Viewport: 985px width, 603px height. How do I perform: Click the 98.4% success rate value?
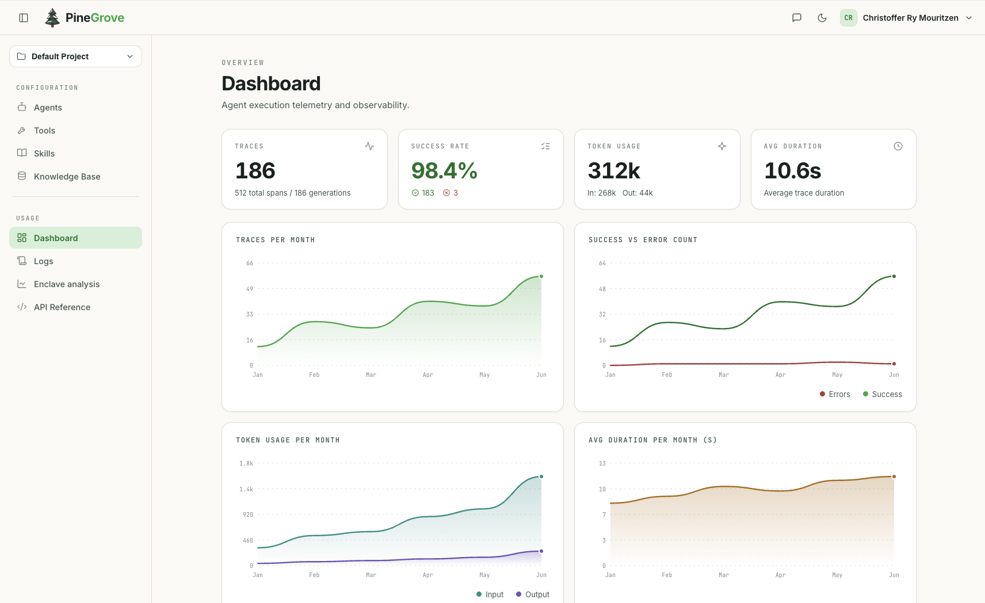coord(444,171)
